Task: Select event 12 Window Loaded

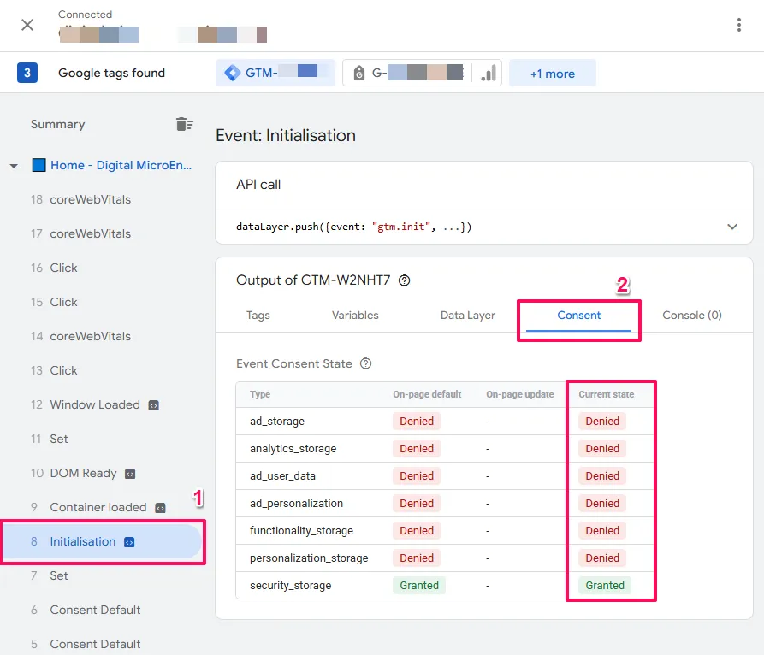Action: coord(95,404)
